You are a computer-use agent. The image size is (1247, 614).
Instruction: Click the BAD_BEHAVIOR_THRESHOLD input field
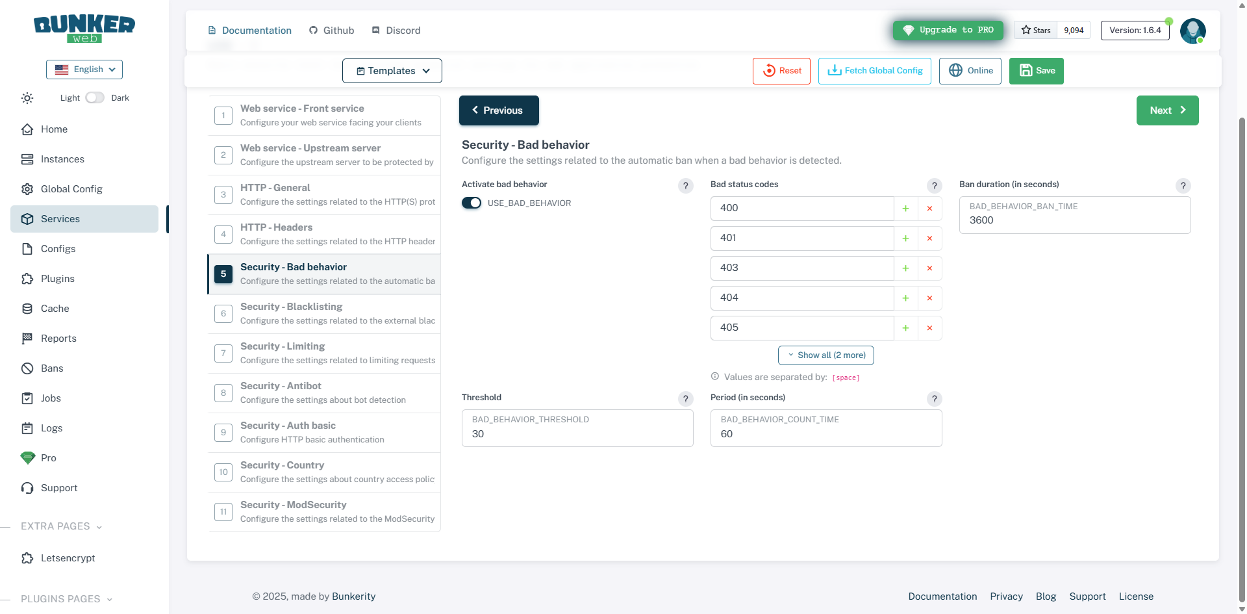pyautogui.click(x=577, y=433)
